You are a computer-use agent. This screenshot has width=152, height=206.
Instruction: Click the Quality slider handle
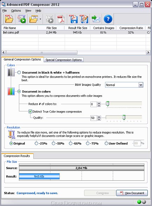coord(124,117)
